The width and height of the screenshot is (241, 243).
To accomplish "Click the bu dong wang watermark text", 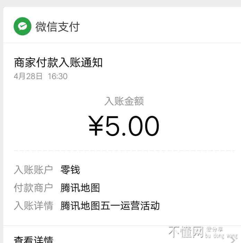I will [x=221, y=236].
